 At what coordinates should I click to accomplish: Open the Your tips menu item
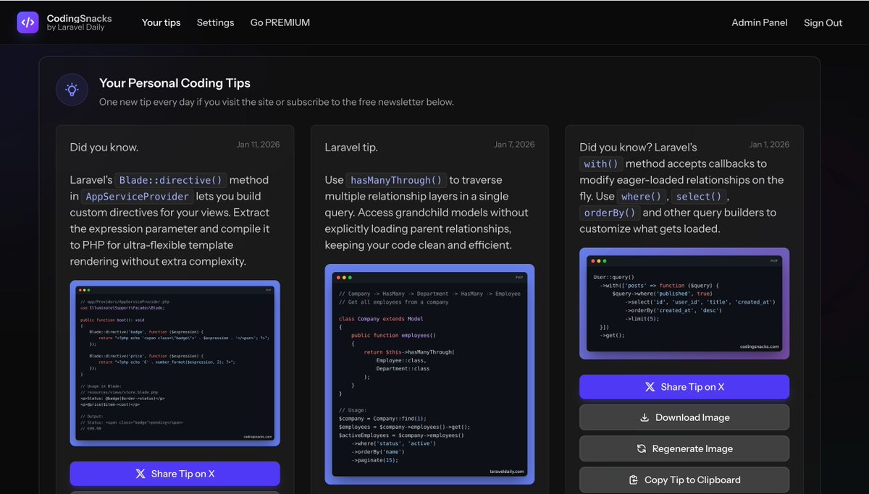[161, 22]
